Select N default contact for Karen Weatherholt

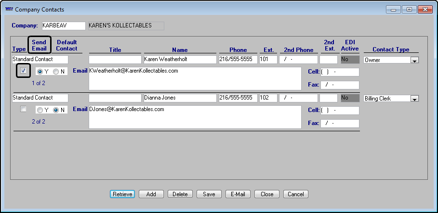(x=56, y=72)
